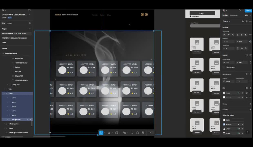Toggle the constrain proportions lock icon
Screen dimensions: 253x147
(x=250, y=62)
